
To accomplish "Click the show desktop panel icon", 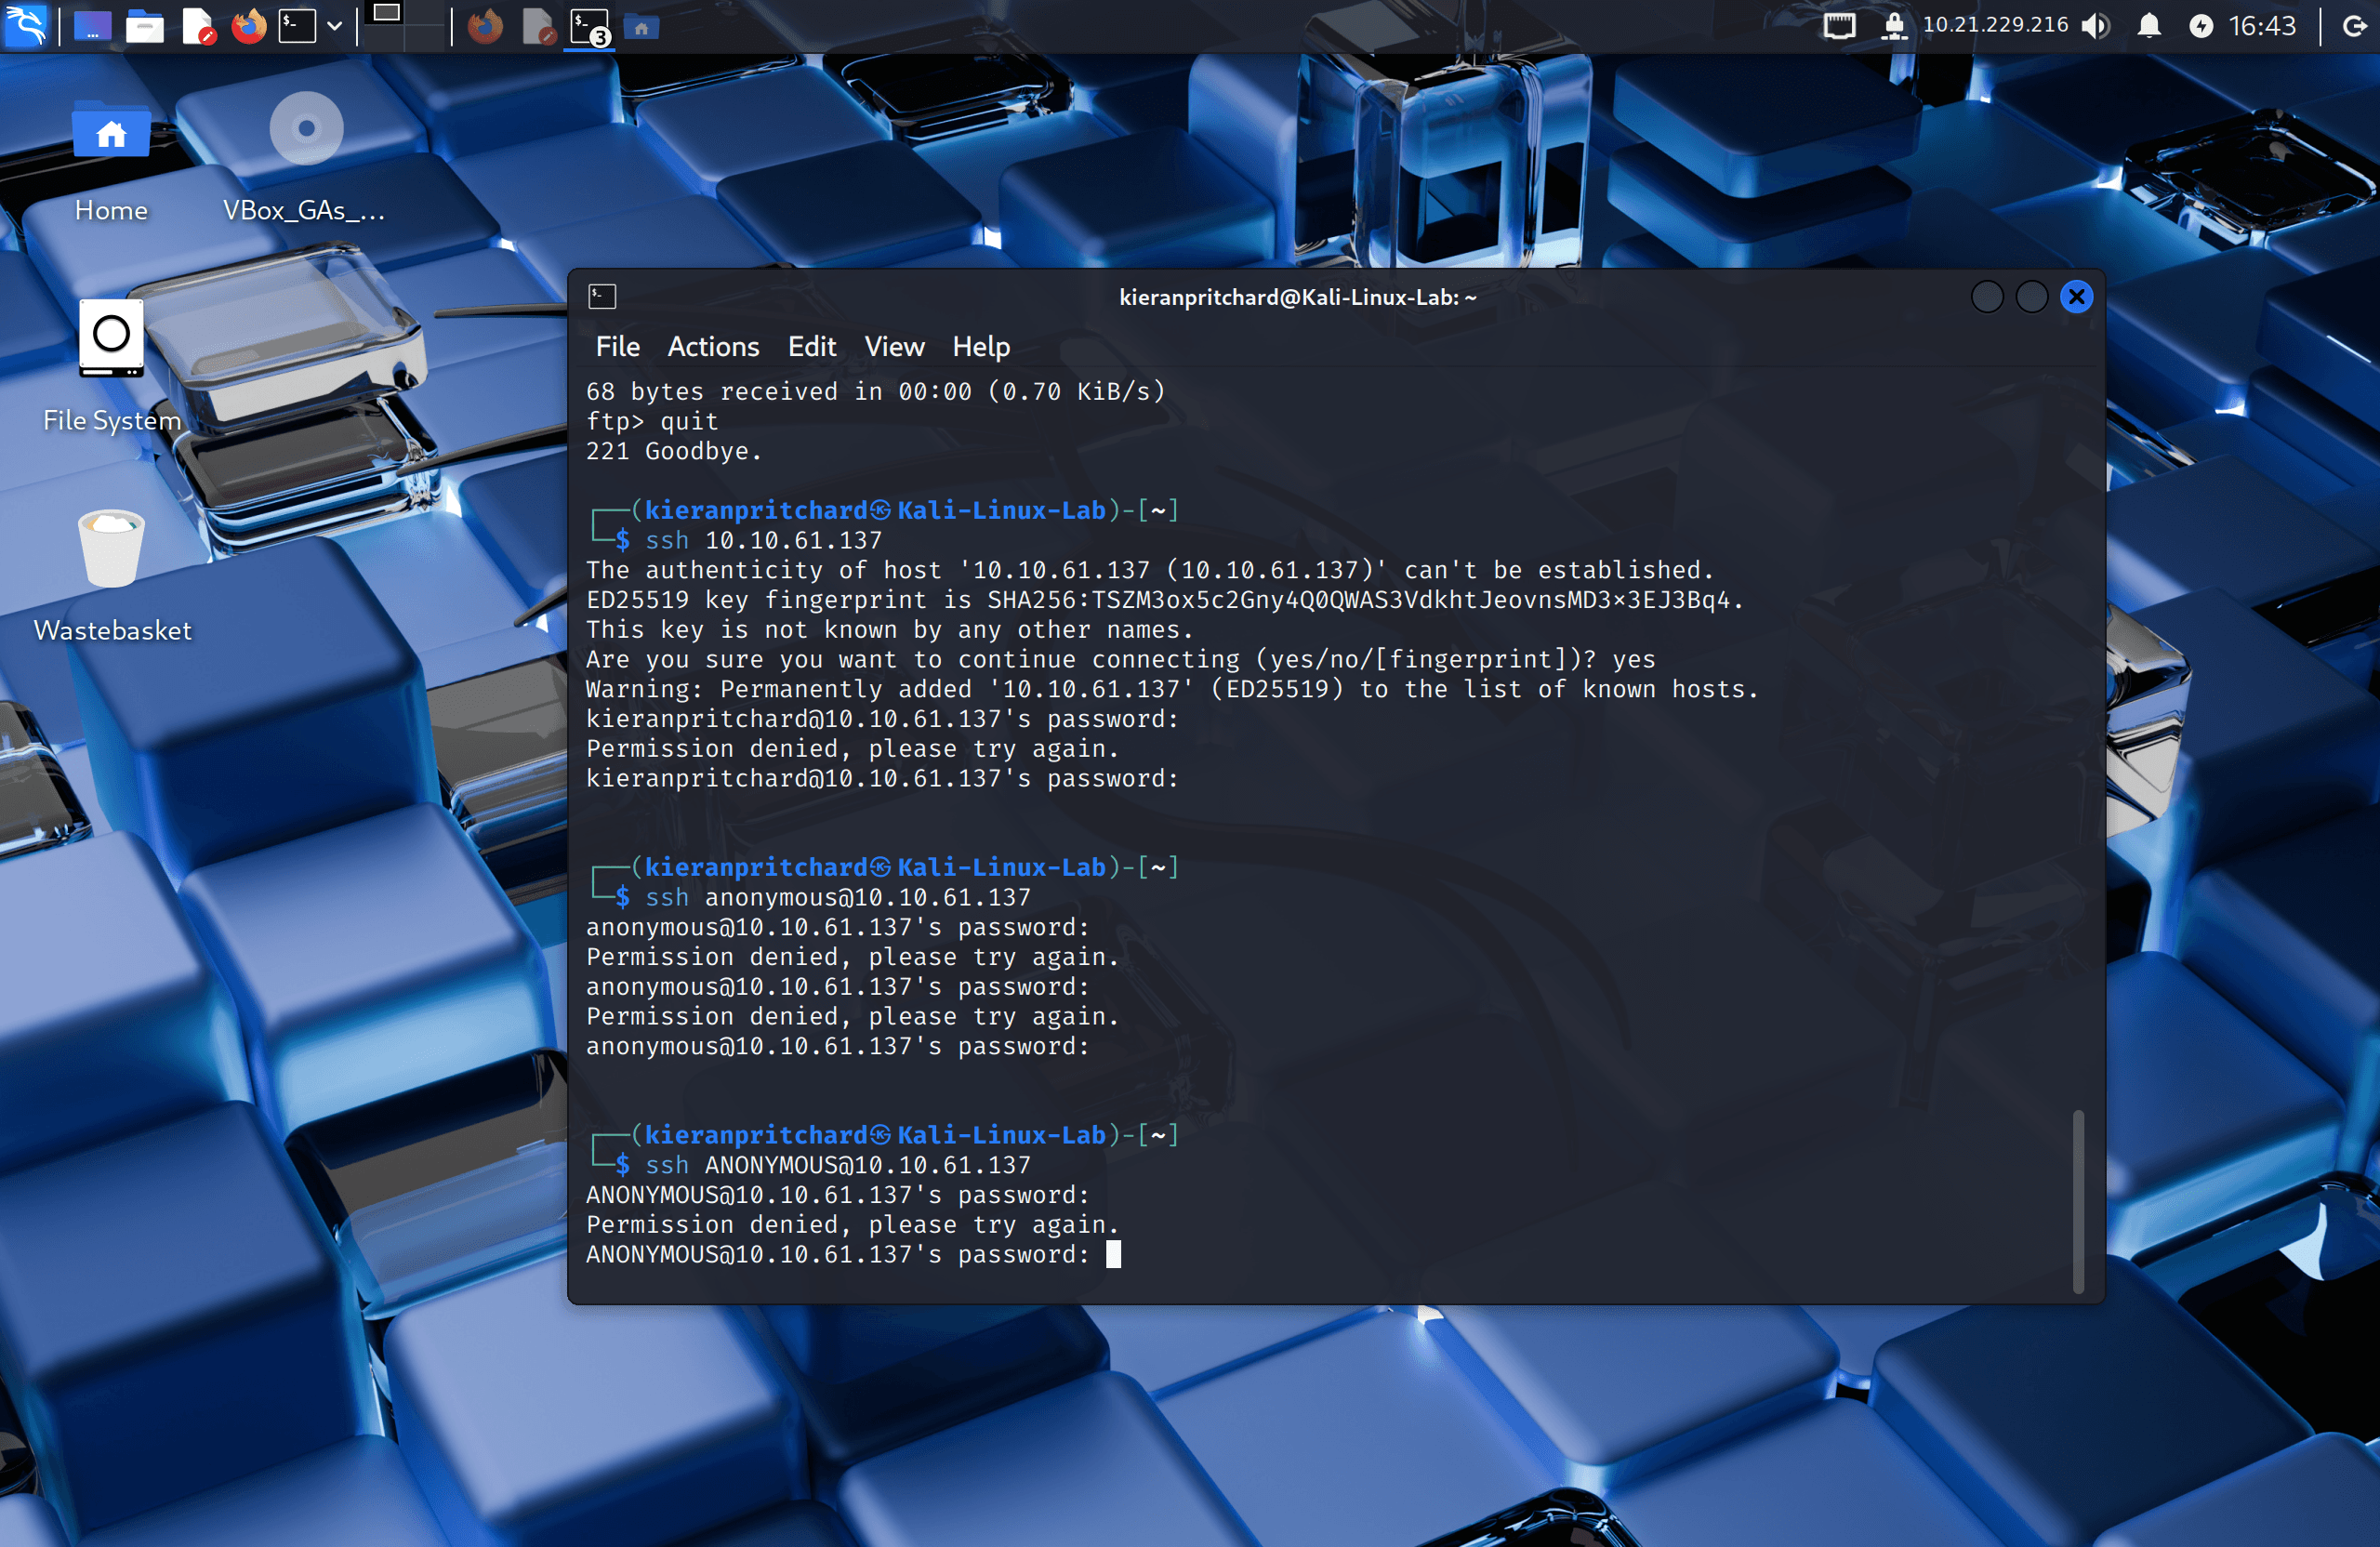I will point(92,26).
